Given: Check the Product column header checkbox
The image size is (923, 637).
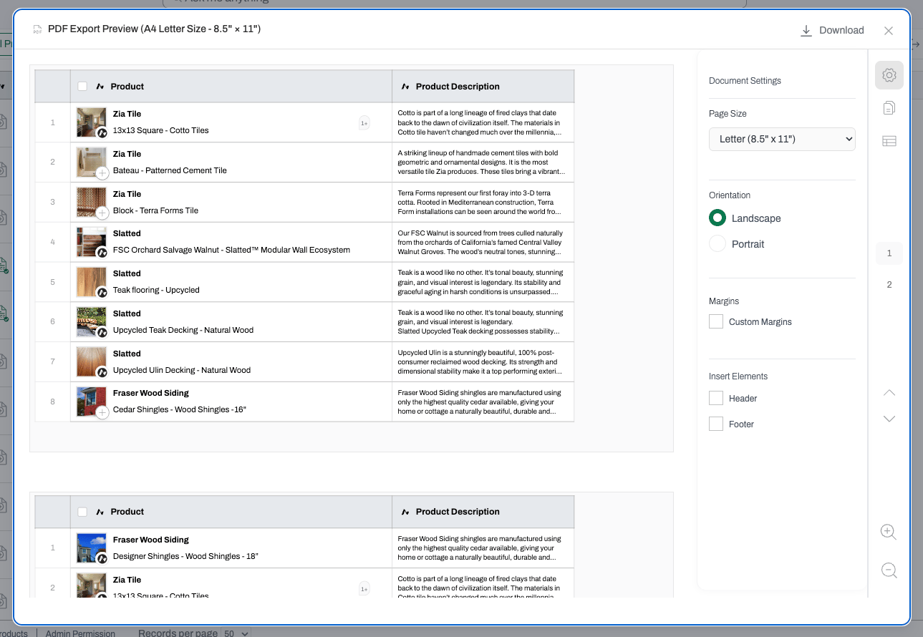Looking at the screenshot, I should 82,87.
